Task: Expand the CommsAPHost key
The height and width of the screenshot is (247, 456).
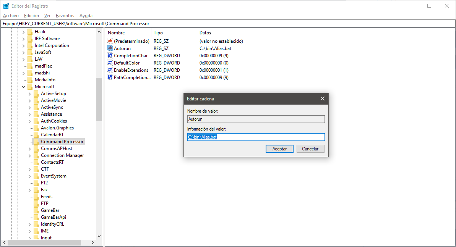Action: [30, 149]
